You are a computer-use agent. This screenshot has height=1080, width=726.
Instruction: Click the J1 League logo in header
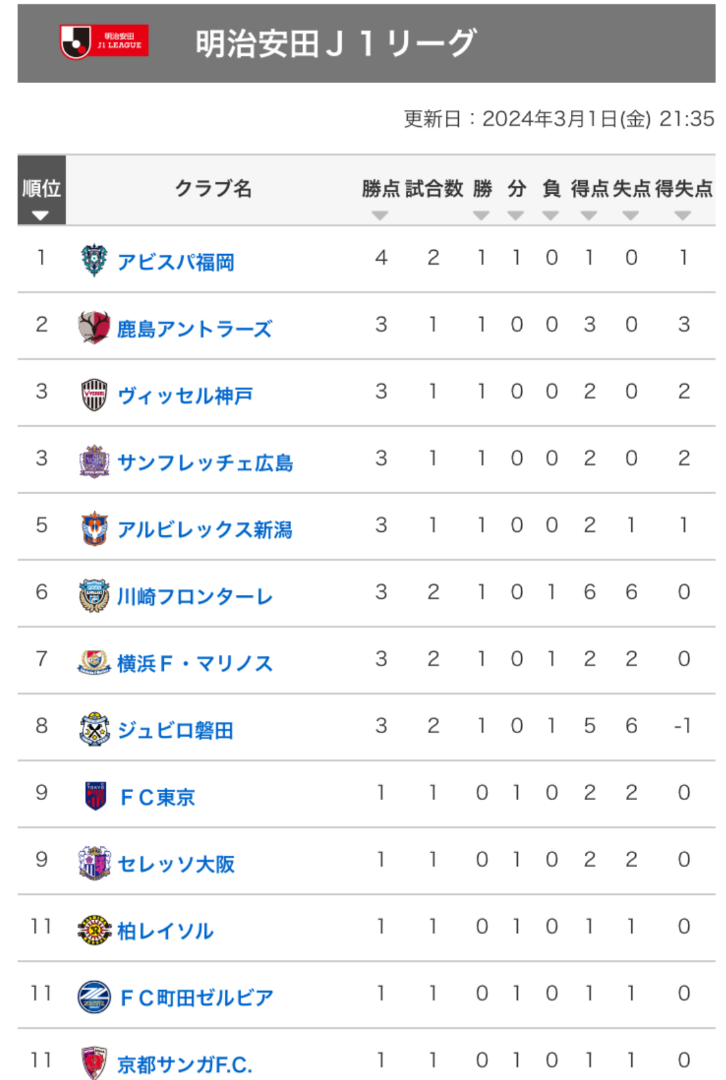(104, 42)
